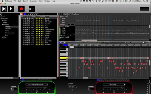Click the Set Split... button
The image size is (151, 94).
click(x=72, y=87)
